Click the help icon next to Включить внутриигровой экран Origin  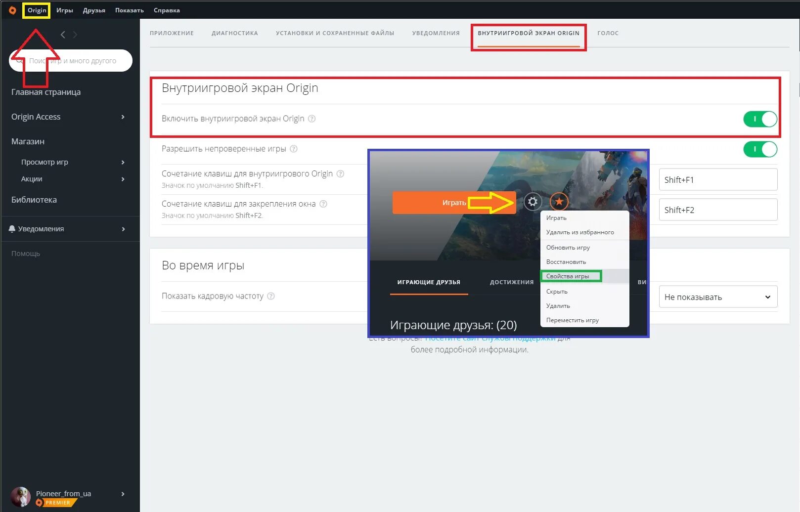point(311,119)
